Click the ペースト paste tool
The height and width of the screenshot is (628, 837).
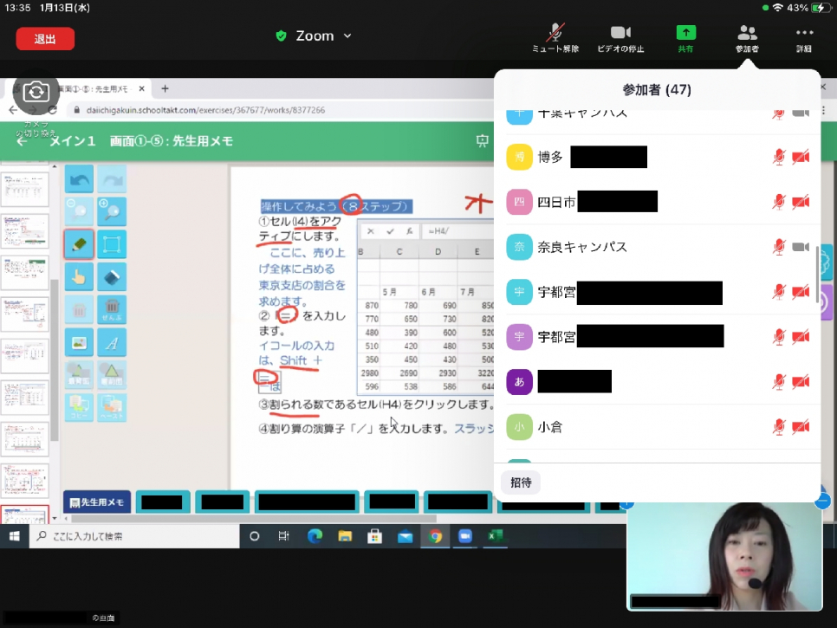pyautogui.click(x=112, y=407)
